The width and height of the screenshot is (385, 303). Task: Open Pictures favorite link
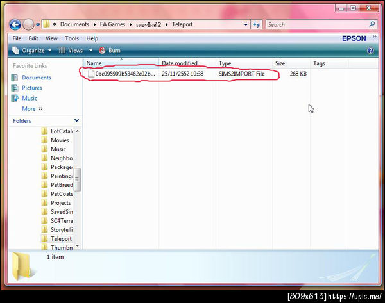coord(32,88)
